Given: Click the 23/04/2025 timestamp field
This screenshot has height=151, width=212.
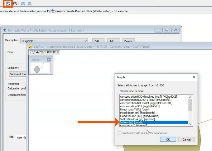Looking at the screenshot, I should pyautogui.click(x=44, y=52).
